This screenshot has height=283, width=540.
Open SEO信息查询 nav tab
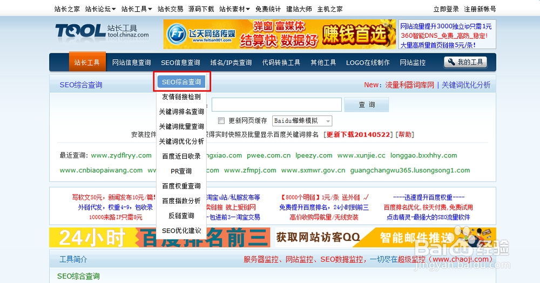point(180,63)
